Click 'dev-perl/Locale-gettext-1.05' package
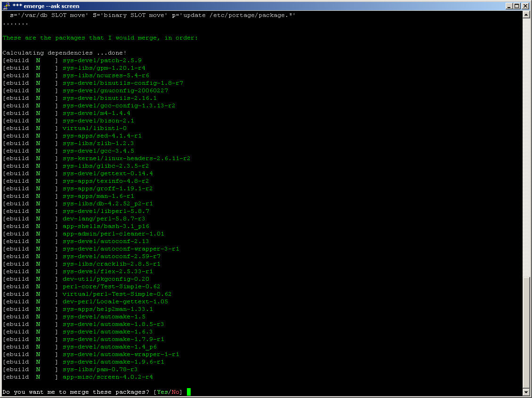 click(115, 301)
